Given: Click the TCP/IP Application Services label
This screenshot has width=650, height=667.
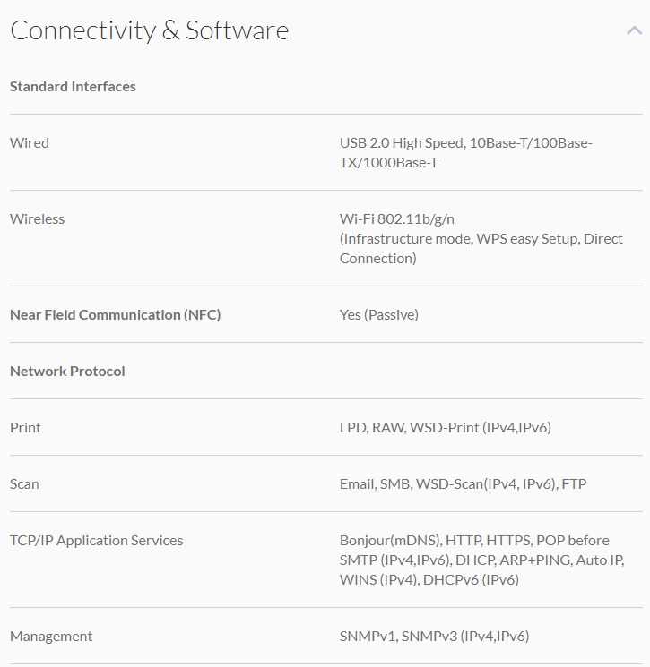Looking at the screenshot, I should pyautogui.click(x=96, y=541).
